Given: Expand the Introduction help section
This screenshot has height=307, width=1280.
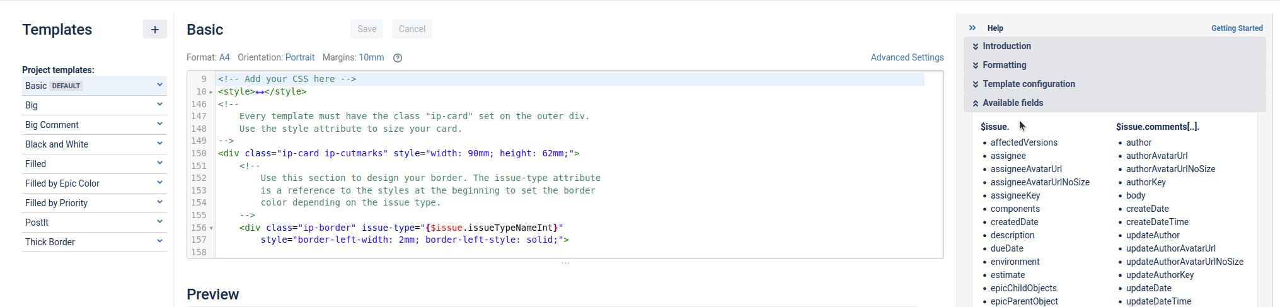Looking at the screenshot, I should click(x=1006, y=46).
